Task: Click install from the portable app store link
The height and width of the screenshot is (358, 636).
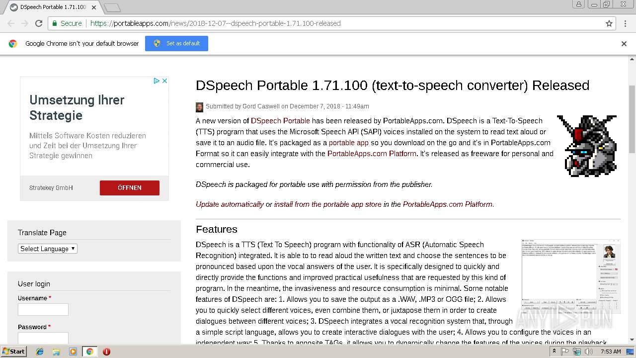Action: click(x=328, y=204)
